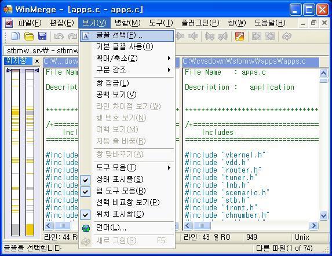Click the line #include "vkernel.h"
The height and width of the screenshot is (256, 332).
coord(225,155)
